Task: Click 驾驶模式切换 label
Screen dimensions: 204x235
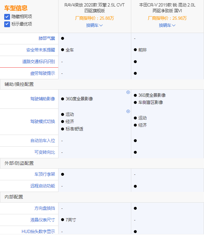Action: tap(43, 121)
